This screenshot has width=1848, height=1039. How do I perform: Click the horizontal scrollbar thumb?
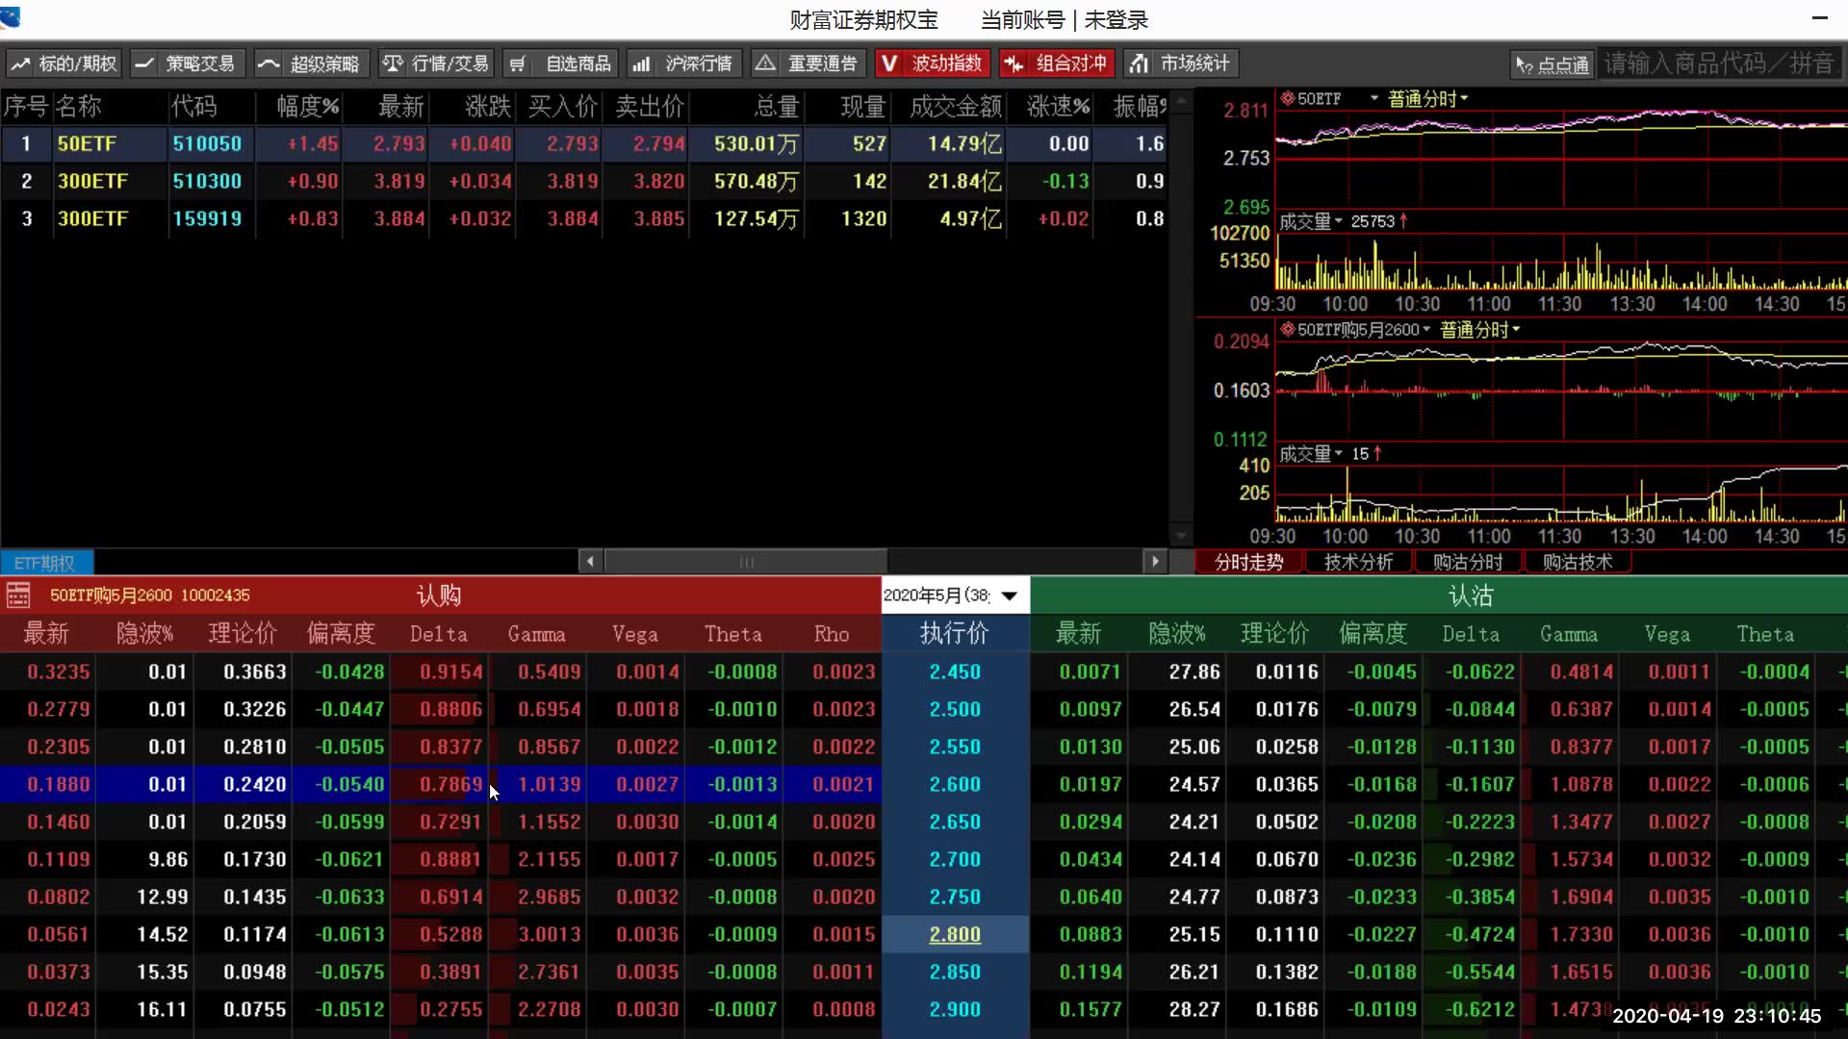tap(746, 561)
